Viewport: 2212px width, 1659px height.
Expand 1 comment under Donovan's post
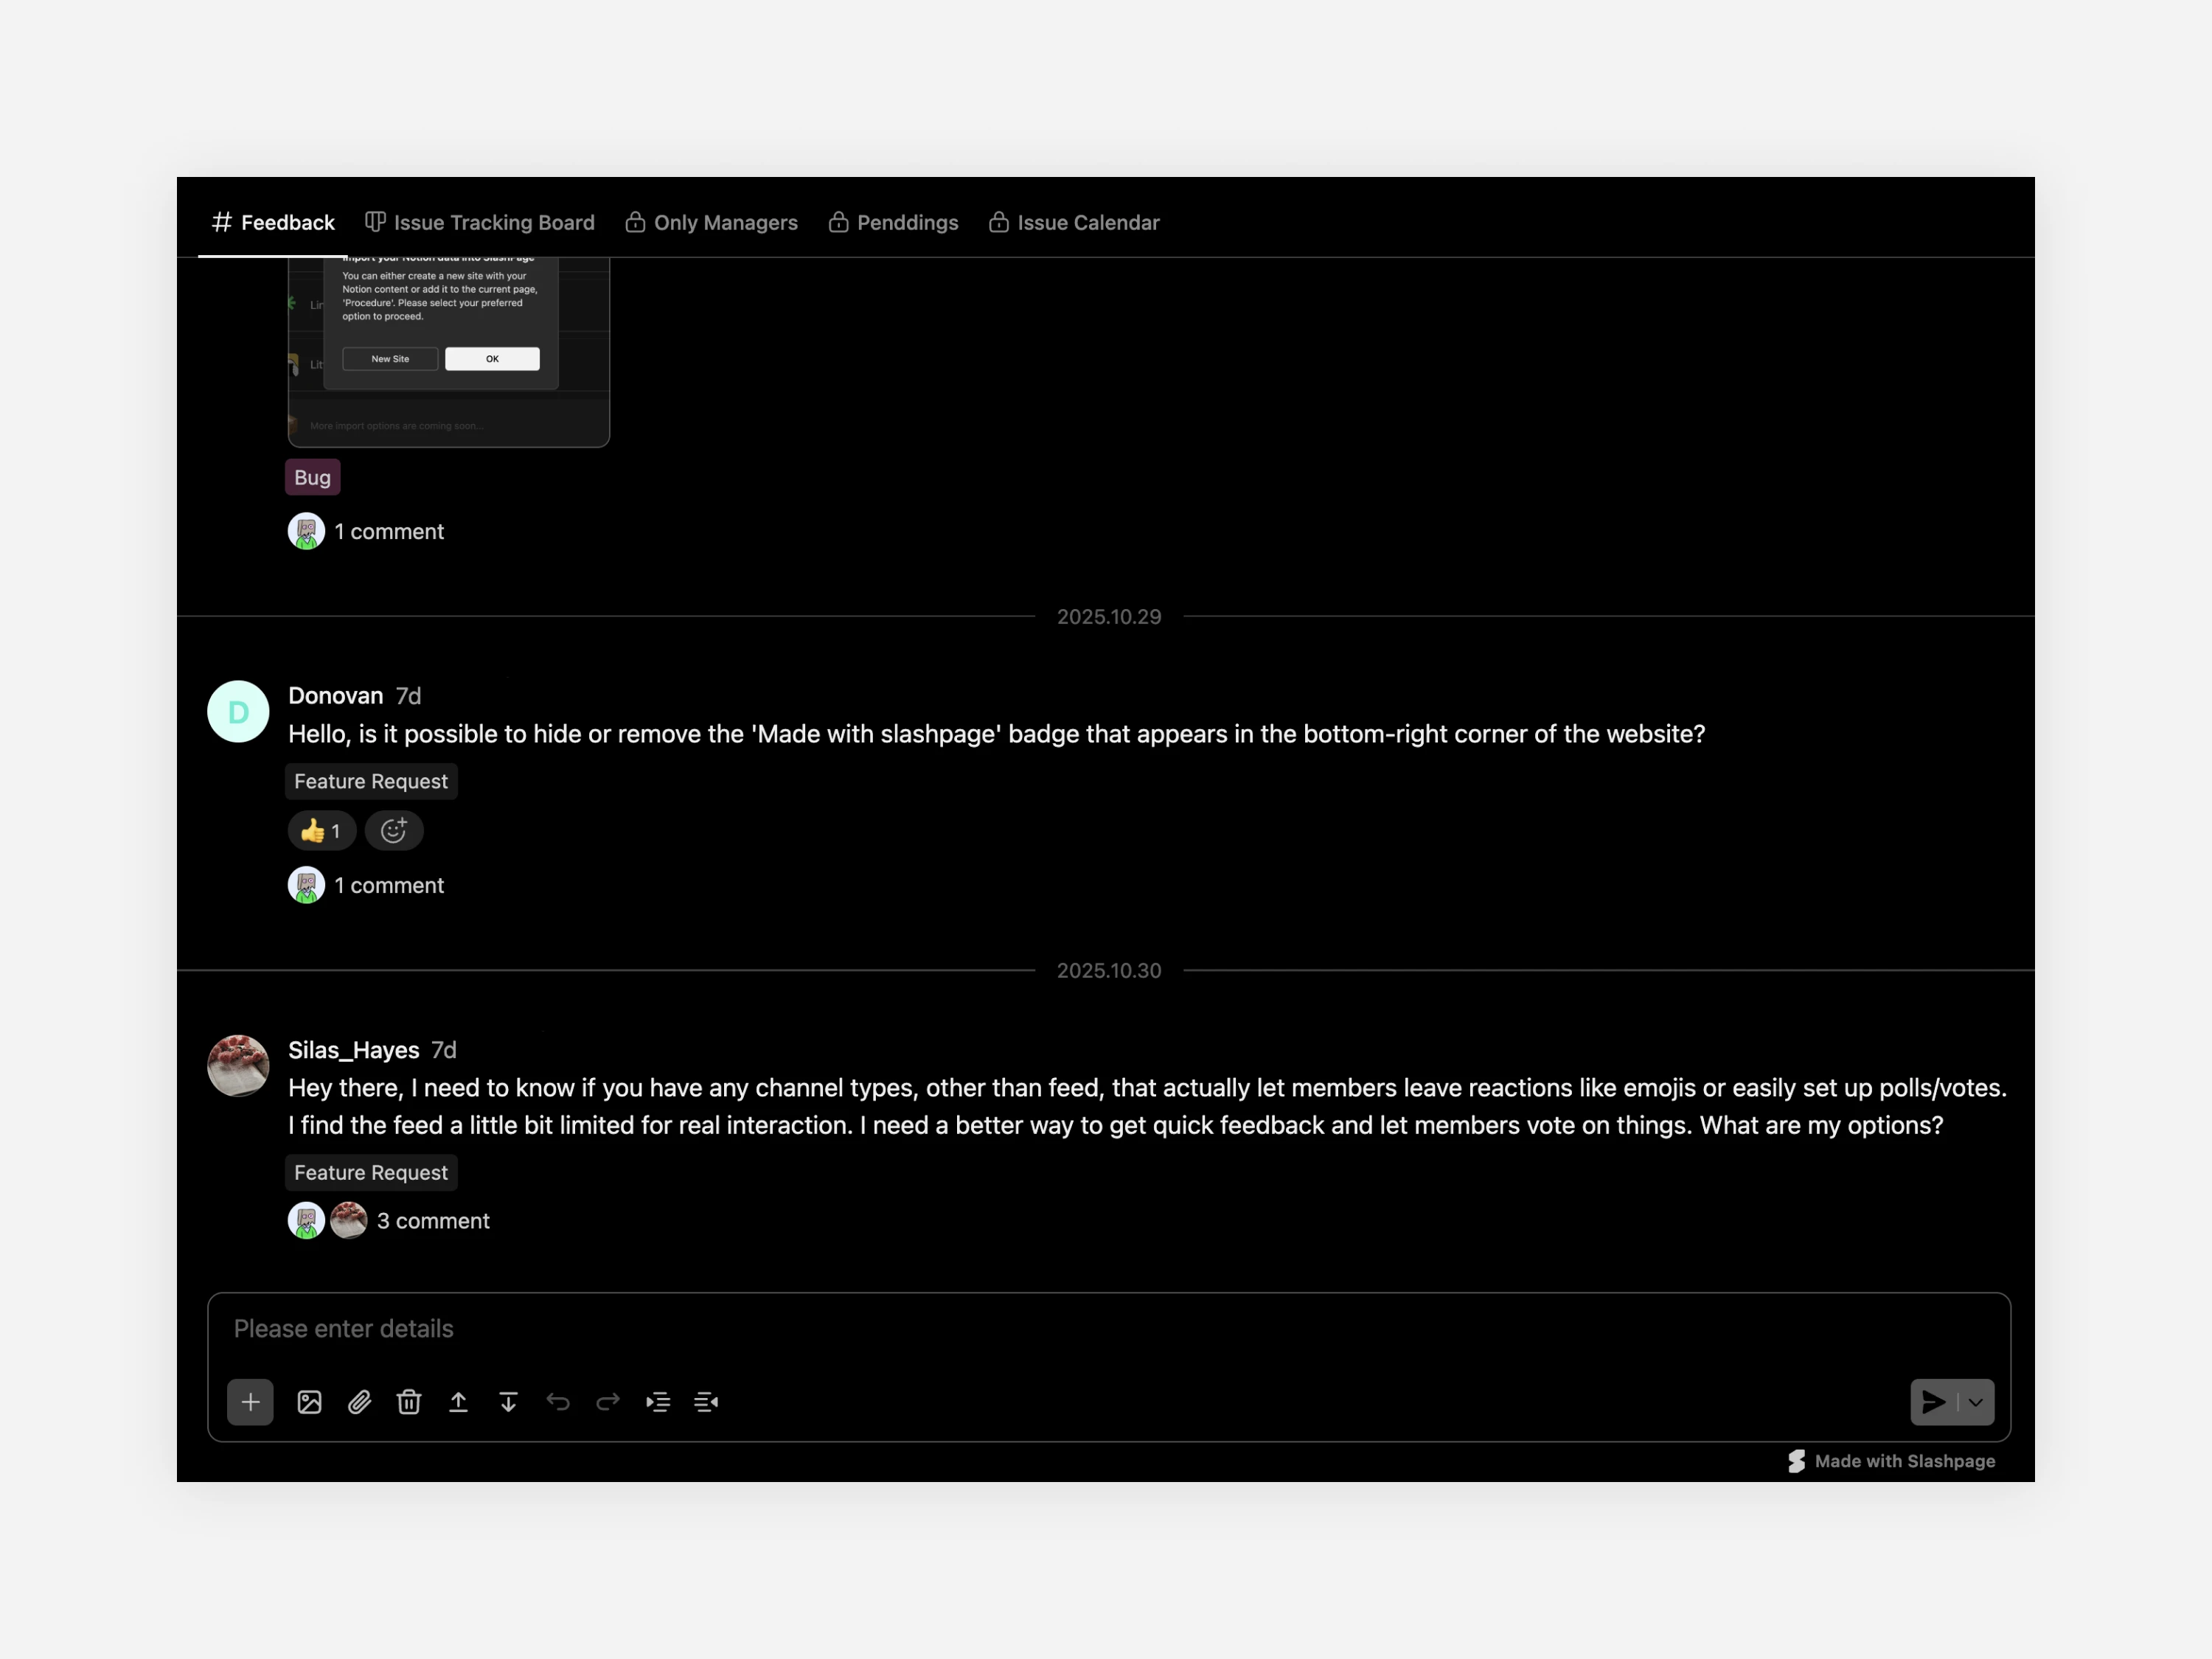point(388,885)
